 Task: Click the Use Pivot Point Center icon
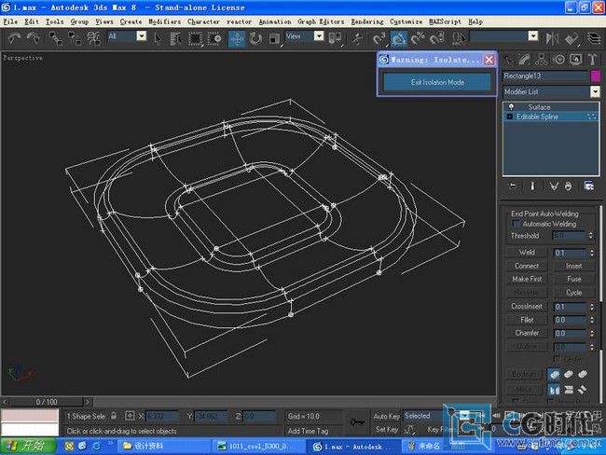click(335, 38)
